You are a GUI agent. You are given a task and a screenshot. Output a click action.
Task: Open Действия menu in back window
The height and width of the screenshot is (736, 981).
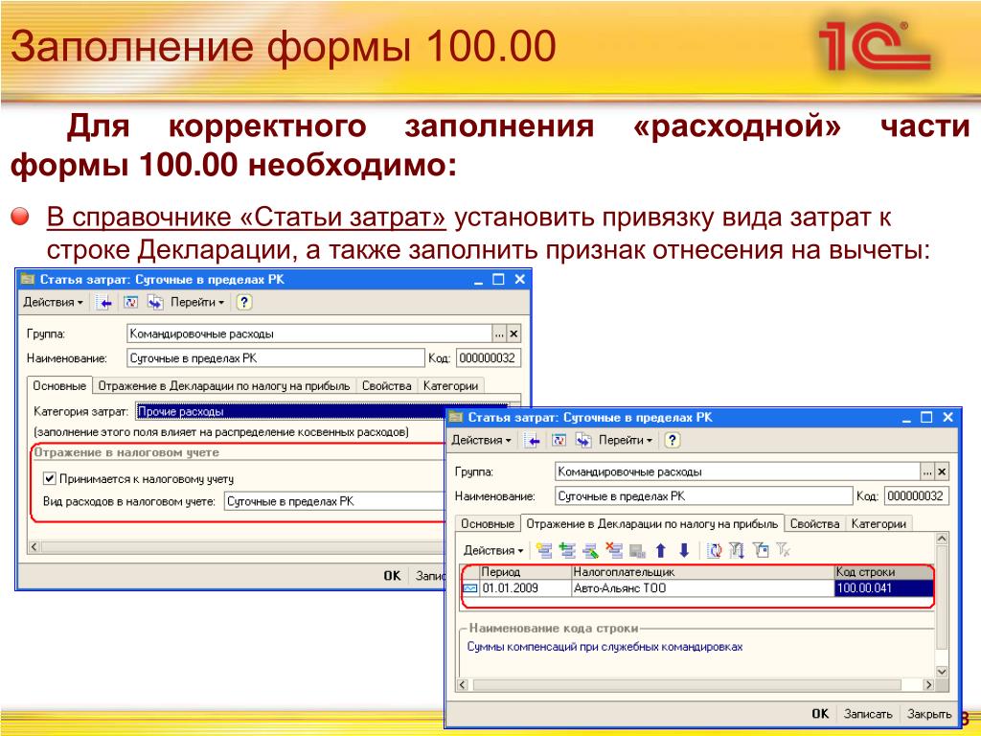click(x=54, y=302)
